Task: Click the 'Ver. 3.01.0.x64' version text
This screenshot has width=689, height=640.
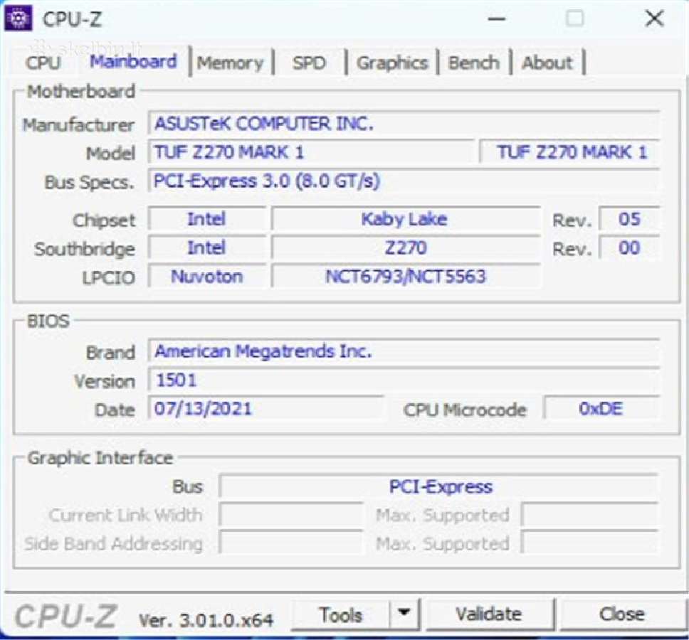Action: point(206,620)
